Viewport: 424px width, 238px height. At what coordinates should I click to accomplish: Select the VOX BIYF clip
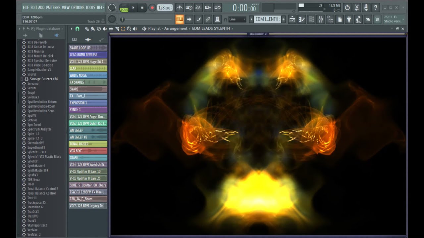88,151
